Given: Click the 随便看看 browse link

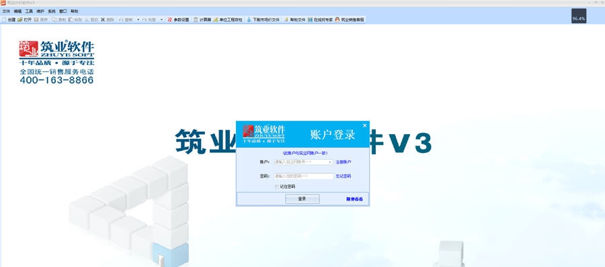Looking at the screenshot, I should [354, 199].
